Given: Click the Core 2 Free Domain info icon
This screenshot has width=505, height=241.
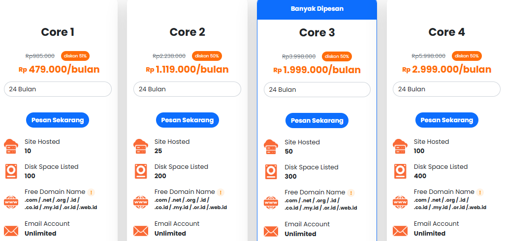Looking at the screenshot, I should pos(221,192).
